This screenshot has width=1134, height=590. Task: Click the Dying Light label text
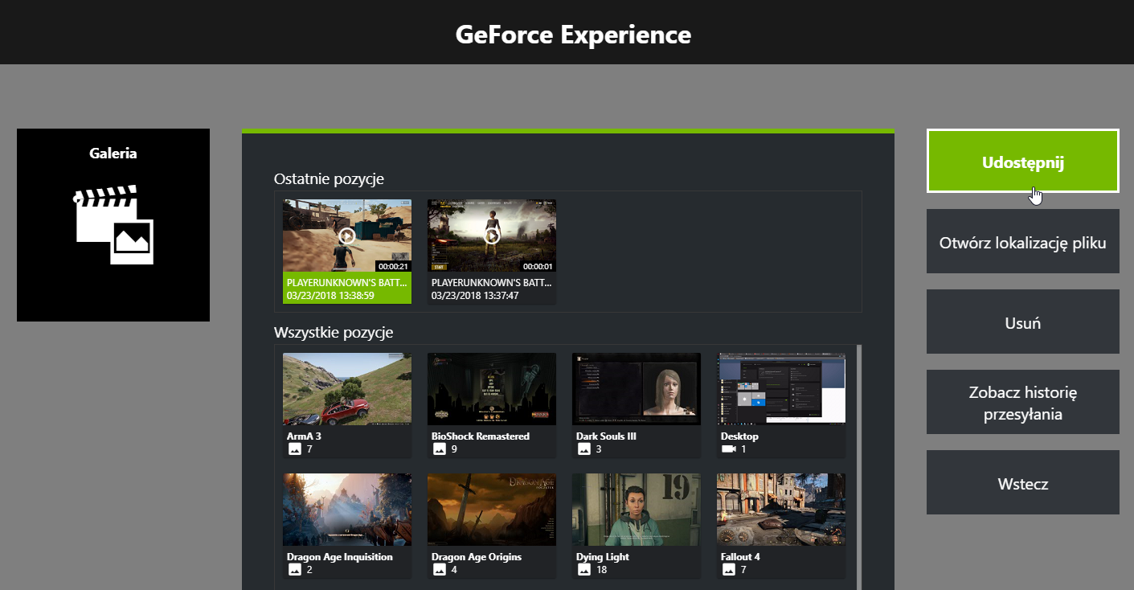coord(603,557)
